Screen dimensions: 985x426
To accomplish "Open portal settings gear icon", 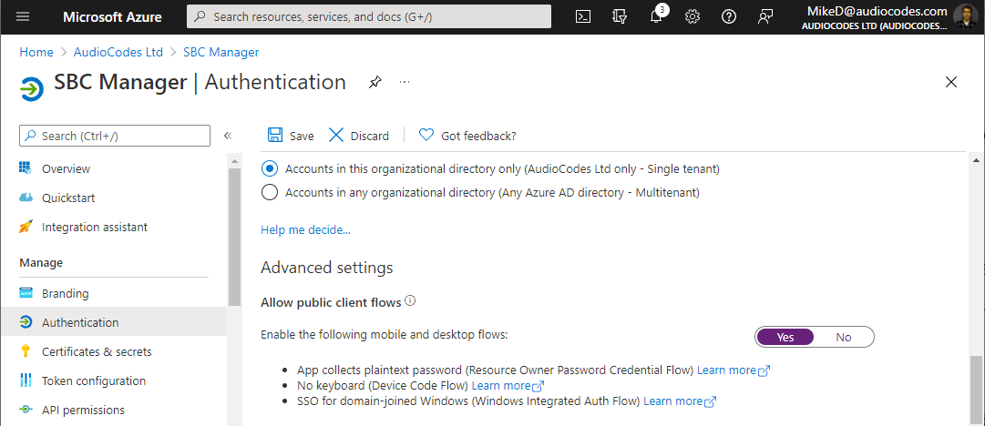I will click(x=693, y=16).
